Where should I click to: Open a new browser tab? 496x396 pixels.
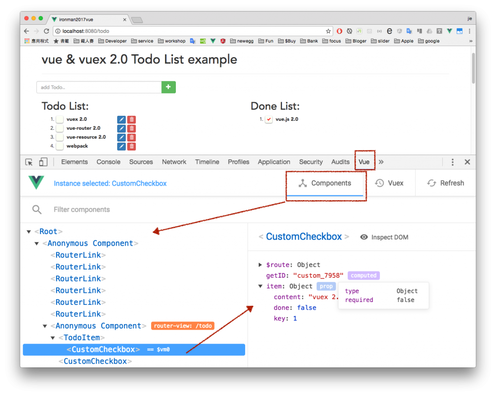click(137, 20)
